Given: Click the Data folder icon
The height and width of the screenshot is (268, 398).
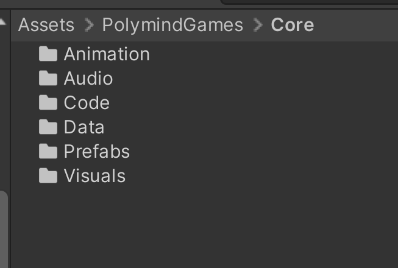Looking at the screenshot, I should (x=48, y=127).
